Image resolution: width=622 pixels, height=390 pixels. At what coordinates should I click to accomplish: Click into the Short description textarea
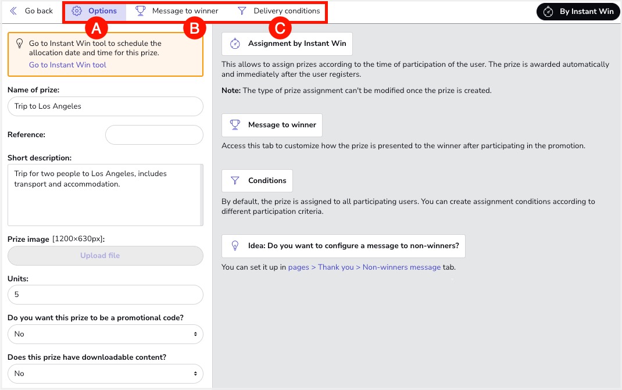tap(103, 195)
